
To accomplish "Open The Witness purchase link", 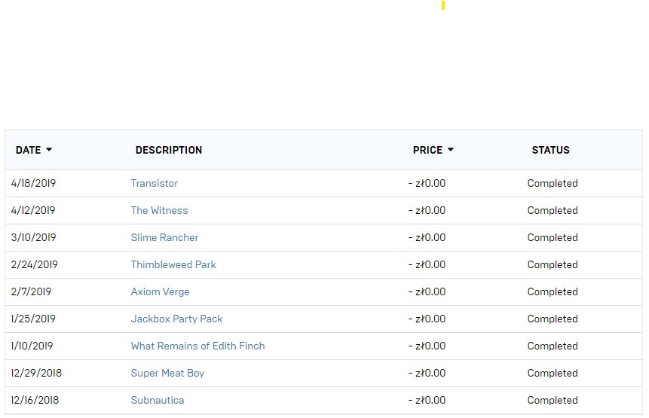I will [x=159, y=210].
